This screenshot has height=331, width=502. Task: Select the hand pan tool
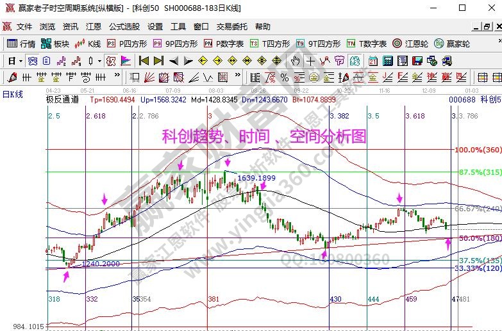pos(295,61)
